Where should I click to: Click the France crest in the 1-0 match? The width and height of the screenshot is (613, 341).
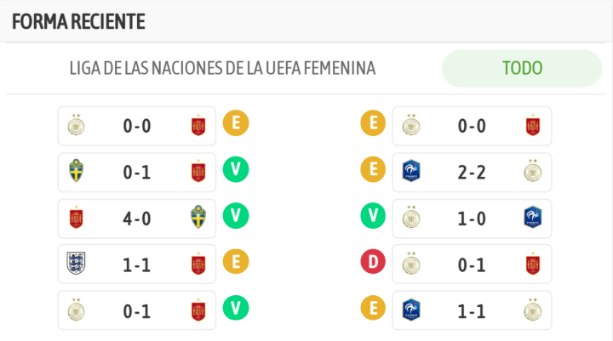tap(533, 218)
